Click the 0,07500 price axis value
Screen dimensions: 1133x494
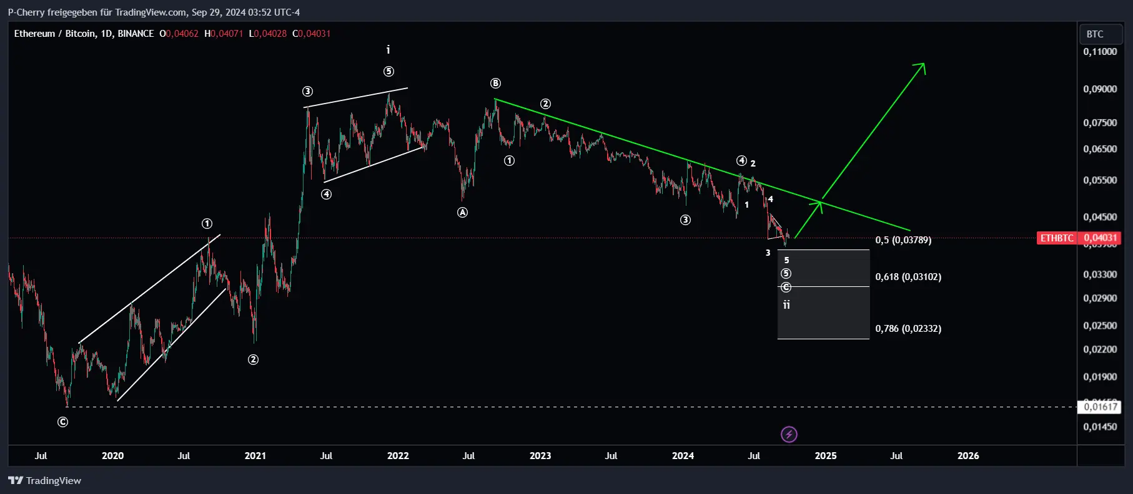tap(1100, 123)
